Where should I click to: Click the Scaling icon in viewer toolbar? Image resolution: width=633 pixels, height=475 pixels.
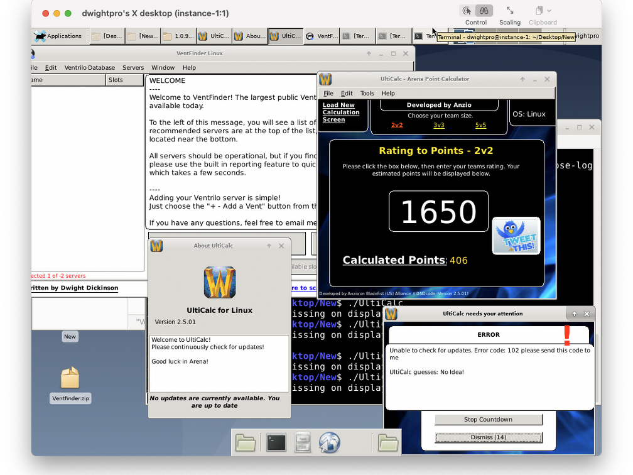(509, 11)
